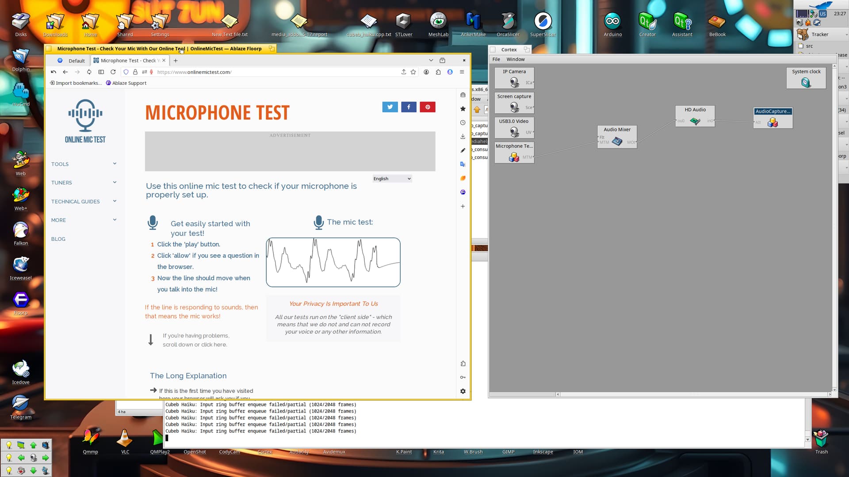Select the Screen capture node in Cortex

pos(514,103)
